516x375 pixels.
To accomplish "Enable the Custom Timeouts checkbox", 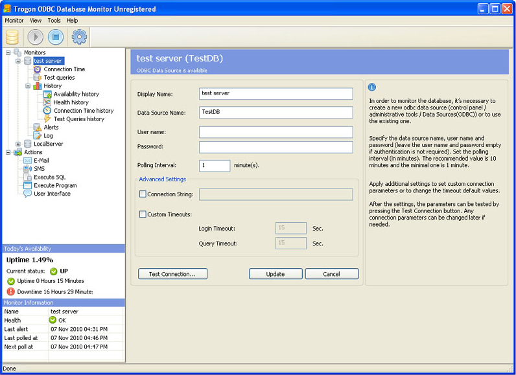I will point(143,214).
